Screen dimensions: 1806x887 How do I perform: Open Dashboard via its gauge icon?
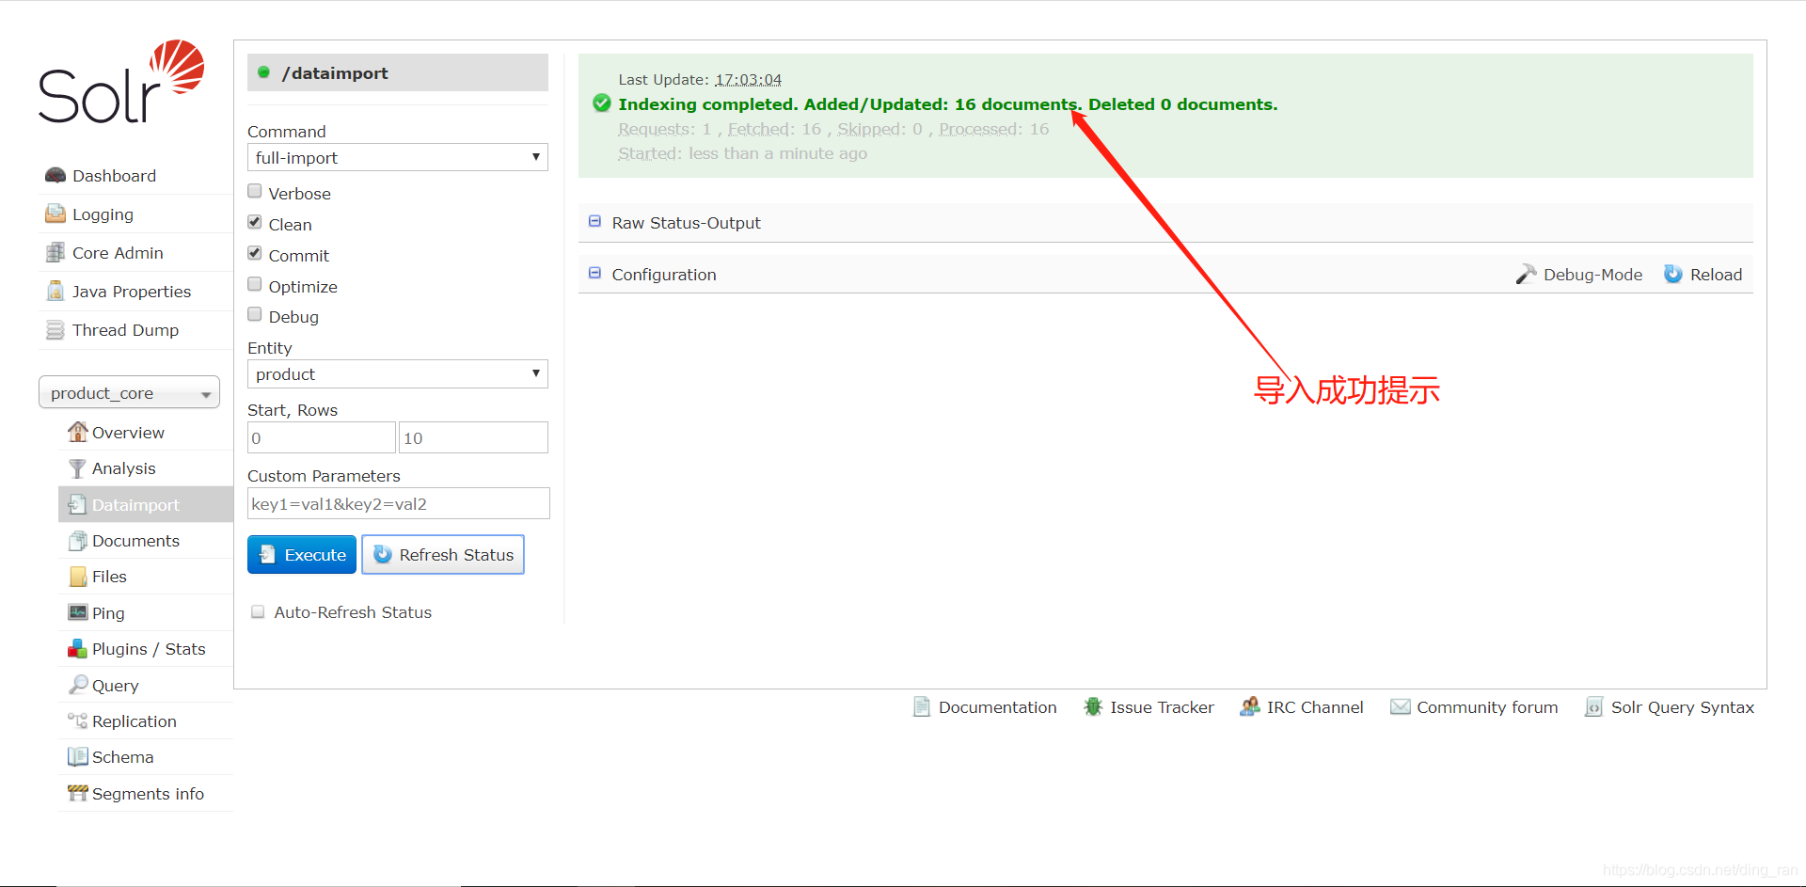(x=55, y=176)
